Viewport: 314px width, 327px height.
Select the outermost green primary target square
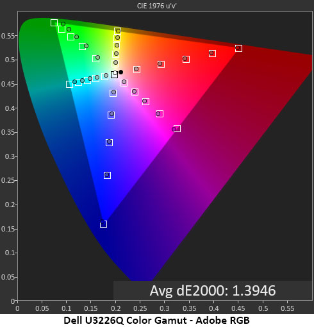point(54,22)
